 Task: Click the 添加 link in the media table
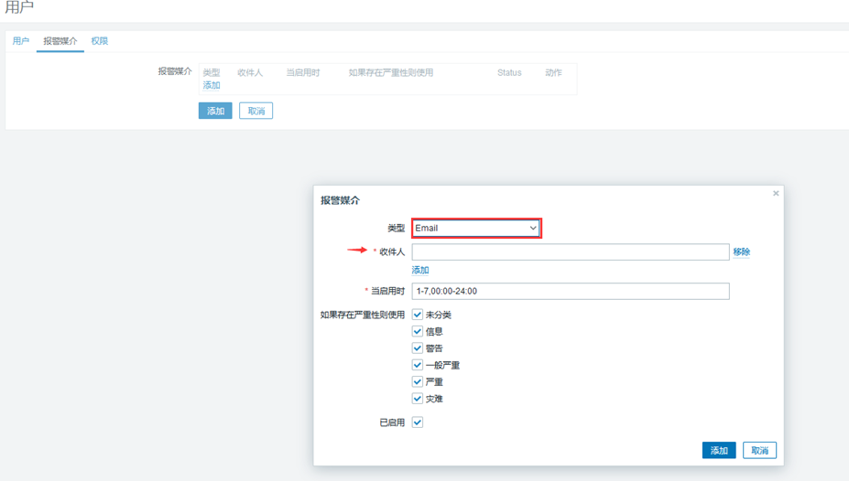click(212, 85)
